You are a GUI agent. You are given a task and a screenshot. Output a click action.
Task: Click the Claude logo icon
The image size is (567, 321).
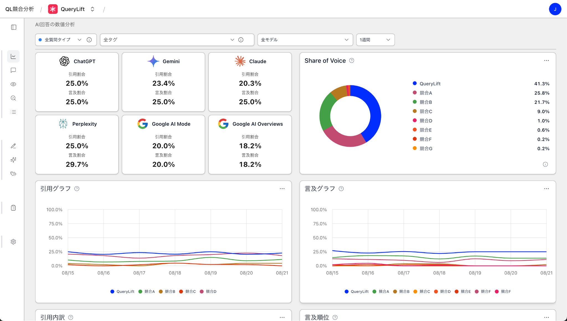(x=240, y=61)
